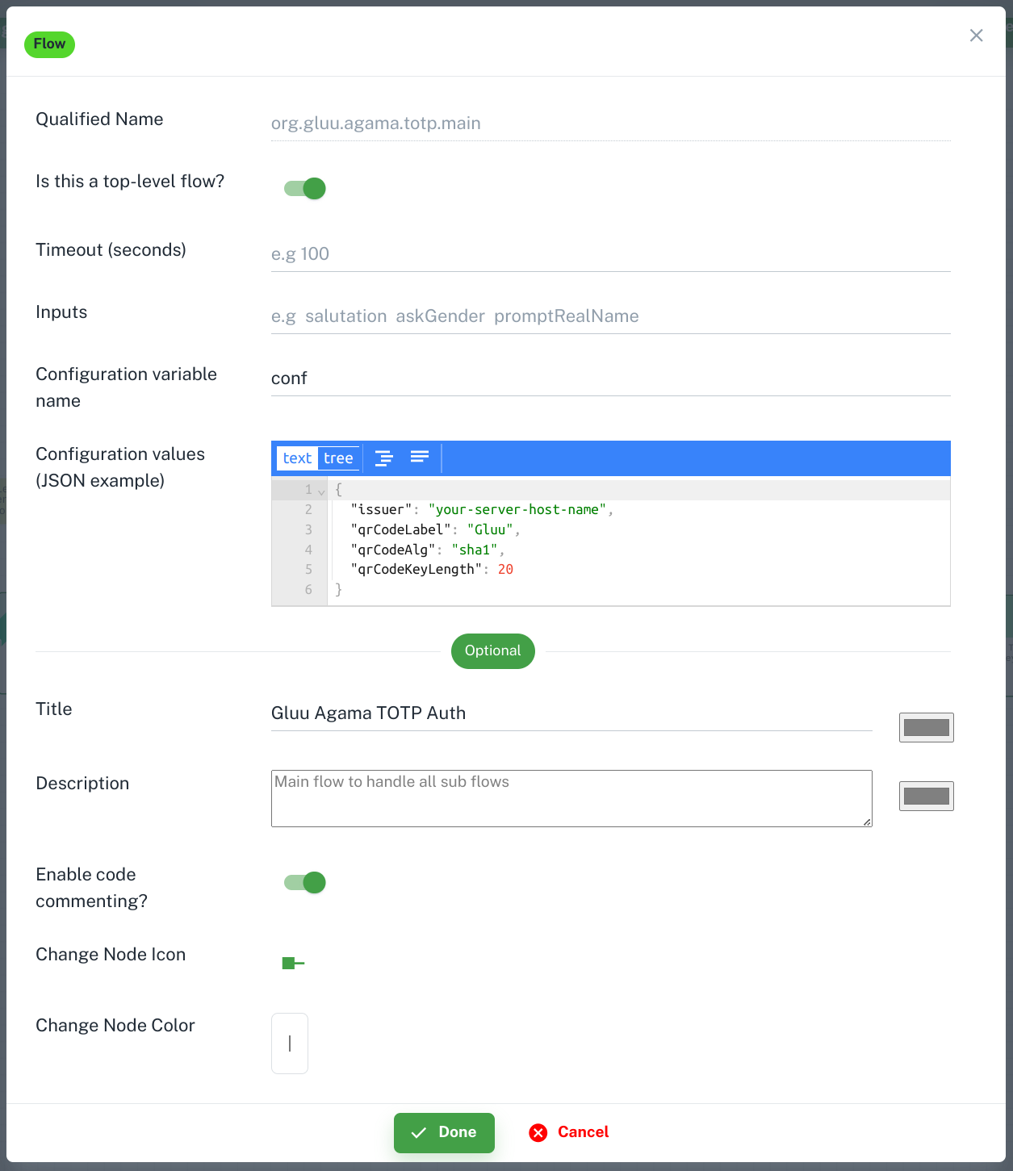
Task: Toggle the top-level flow switch
Action: pos(304,188)
